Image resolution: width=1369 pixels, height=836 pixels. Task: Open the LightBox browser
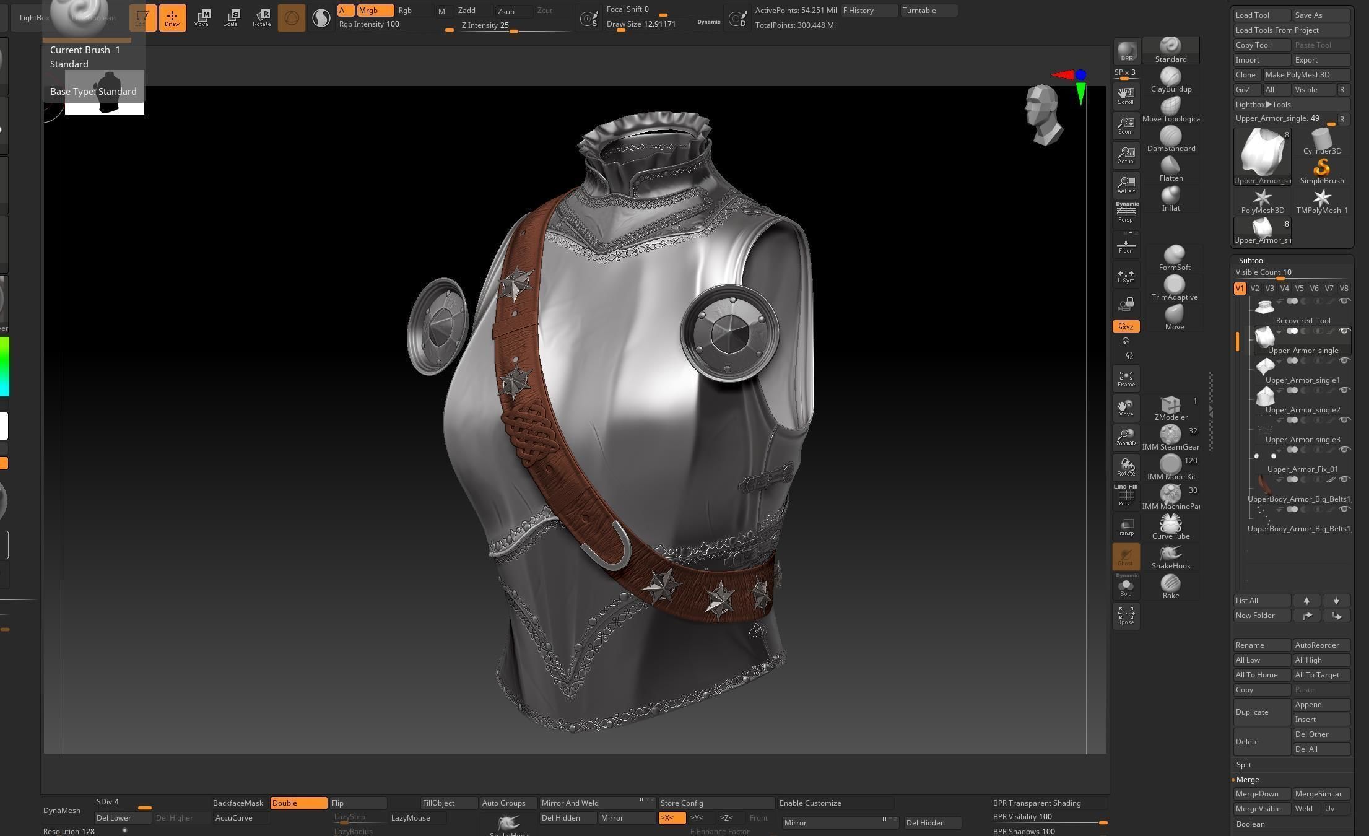click(x=35, y=18)
